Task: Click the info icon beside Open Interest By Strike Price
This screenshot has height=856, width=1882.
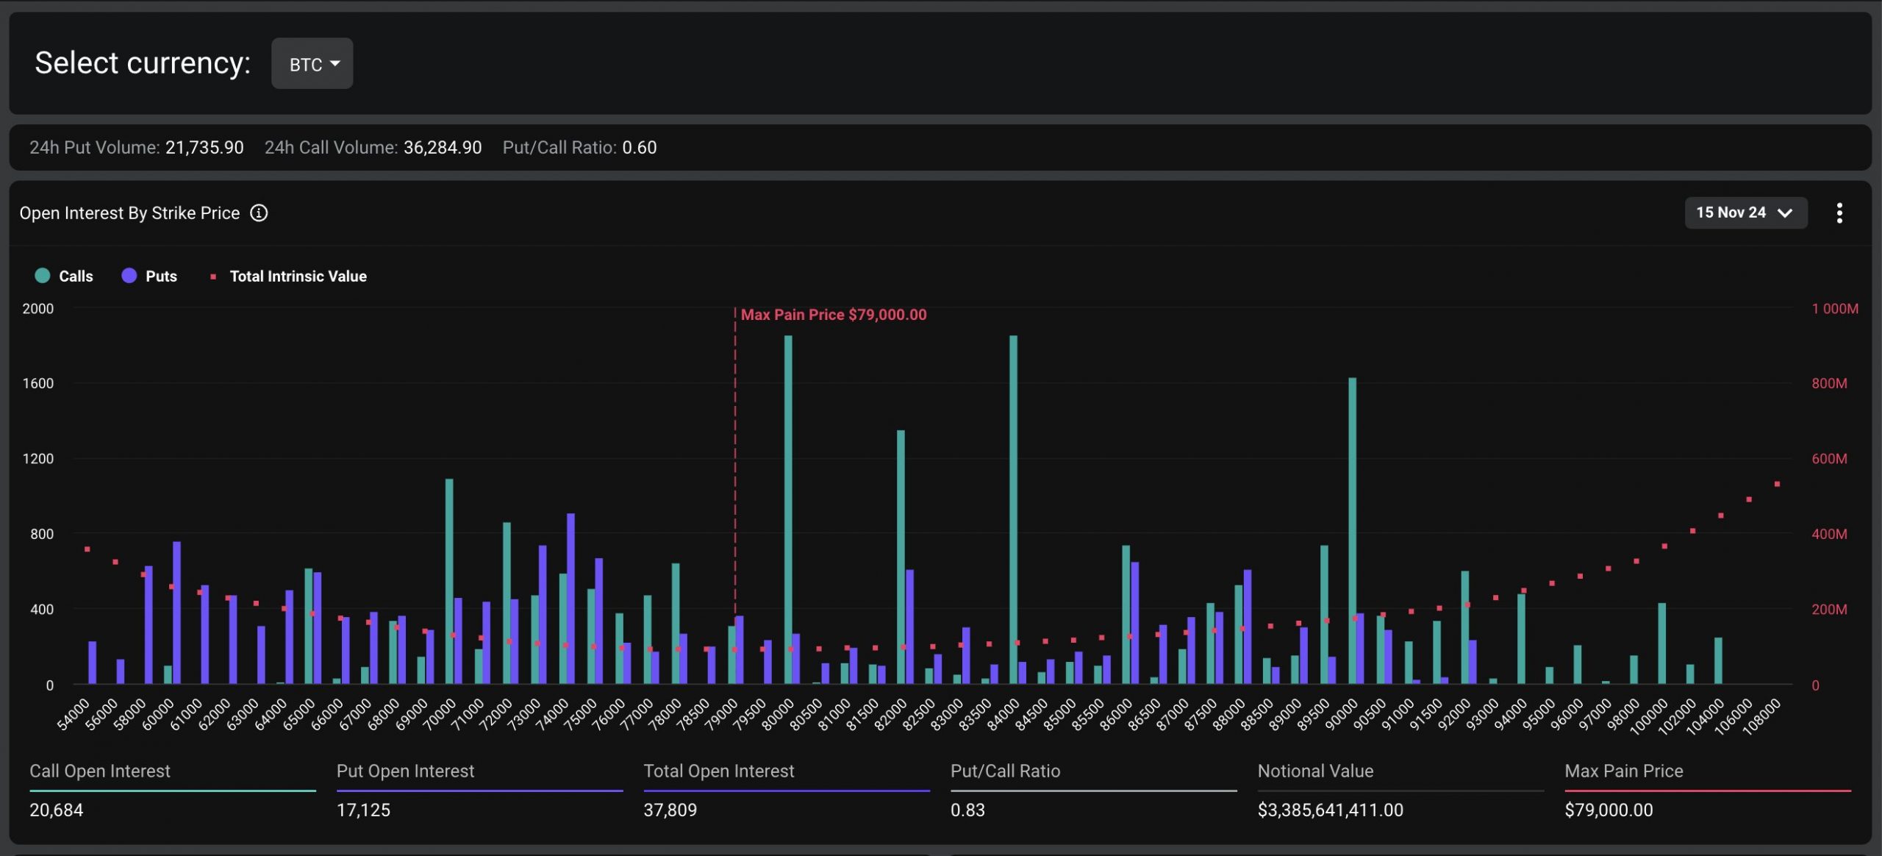Action: click(x=259, y=213)
